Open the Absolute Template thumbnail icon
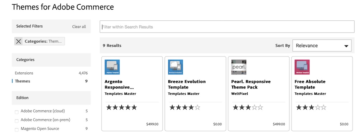This screenshot has width=359, height=134. coord(302,67)
